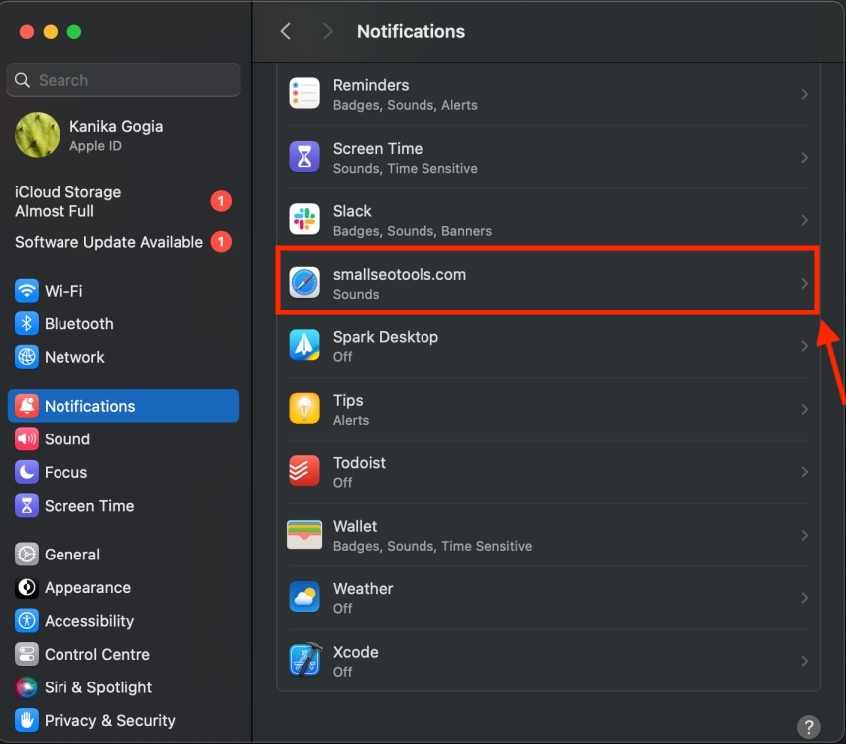Select the Xcode hammer icon
This screenshot has height=744, width=846.
point(304,660)
